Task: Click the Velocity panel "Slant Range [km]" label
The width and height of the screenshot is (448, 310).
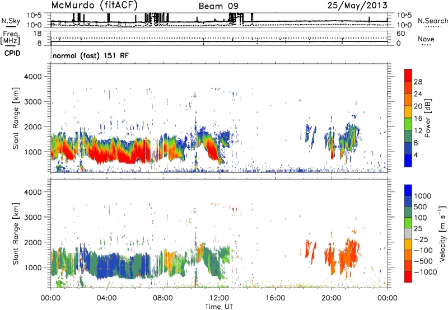Action: (x=16, y=233)
